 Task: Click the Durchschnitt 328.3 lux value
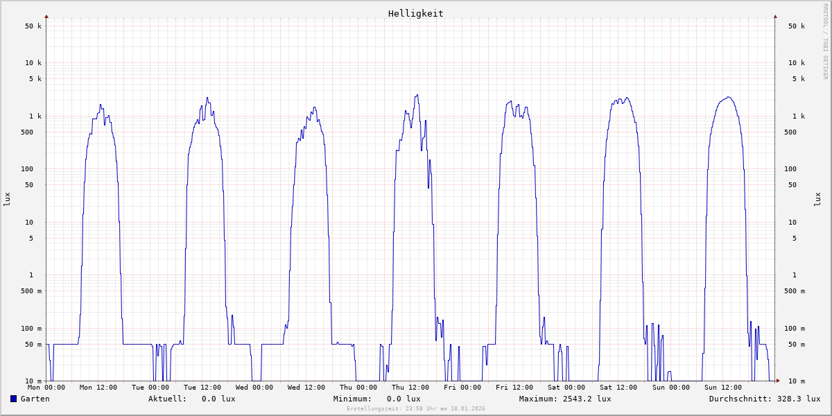pyautogui.click(x=799, y=399)
